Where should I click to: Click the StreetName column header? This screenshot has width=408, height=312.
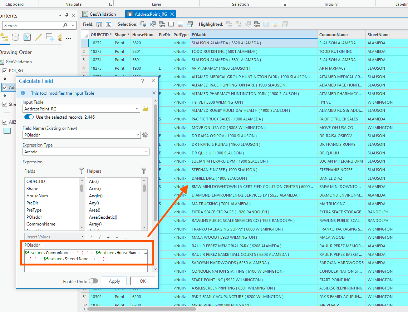[x=387, y=35]
